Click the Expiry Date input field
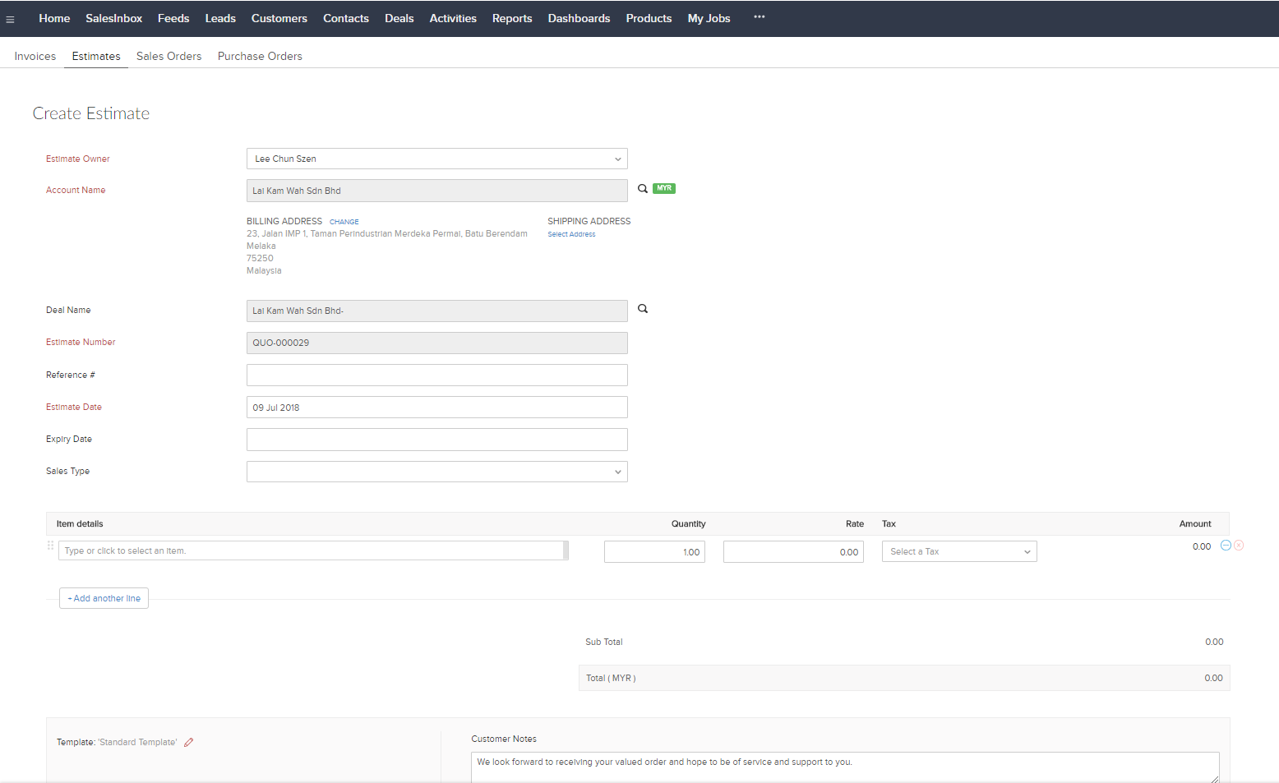The image size is (1279, 783). click(x=436, y=440)
